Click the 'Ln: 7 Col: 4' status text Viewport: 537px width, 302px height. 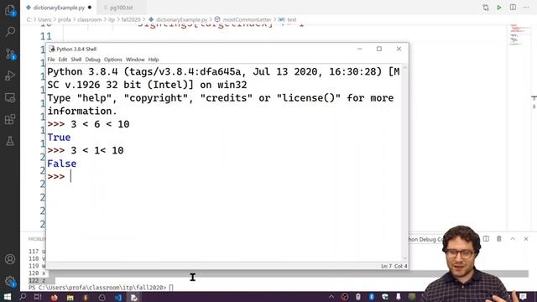tap(394, 266)
